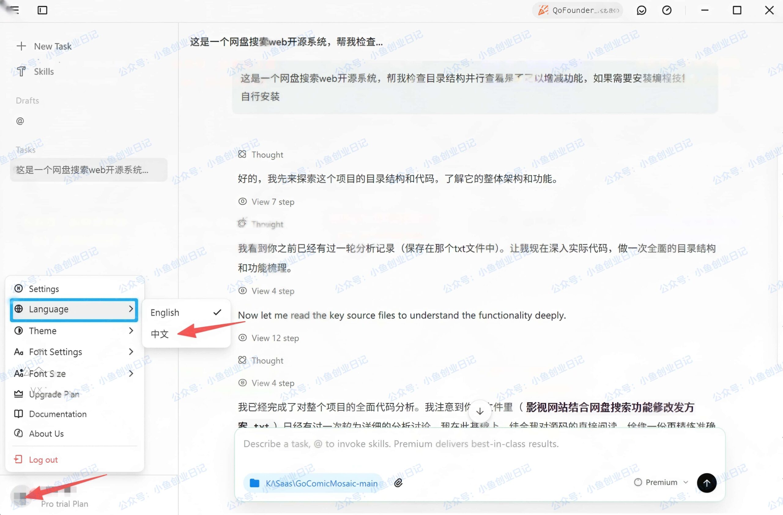
Task: Switch language to 中文
Action: pos(160,334)
